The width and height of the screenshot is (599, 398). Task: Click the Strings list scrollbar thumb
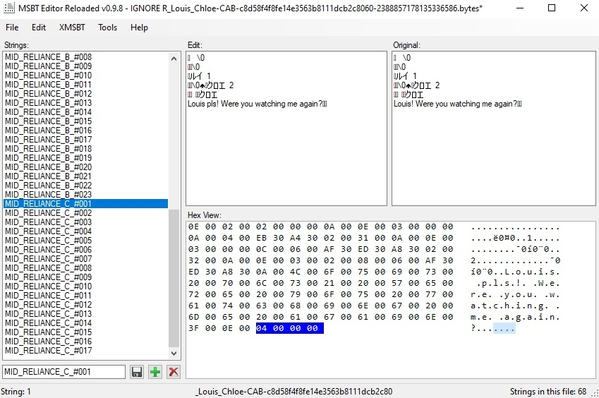(174, 282)
